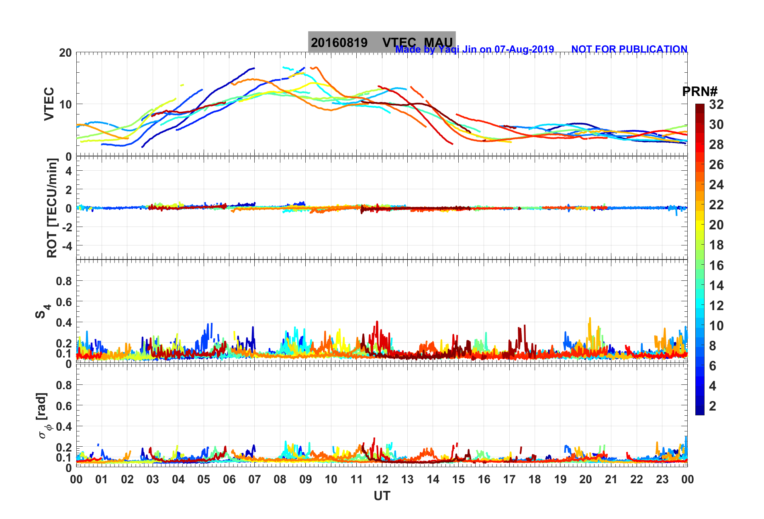764x519 pixels.
Task: Click the PRN# colorbar title
Action: (700, 92)
